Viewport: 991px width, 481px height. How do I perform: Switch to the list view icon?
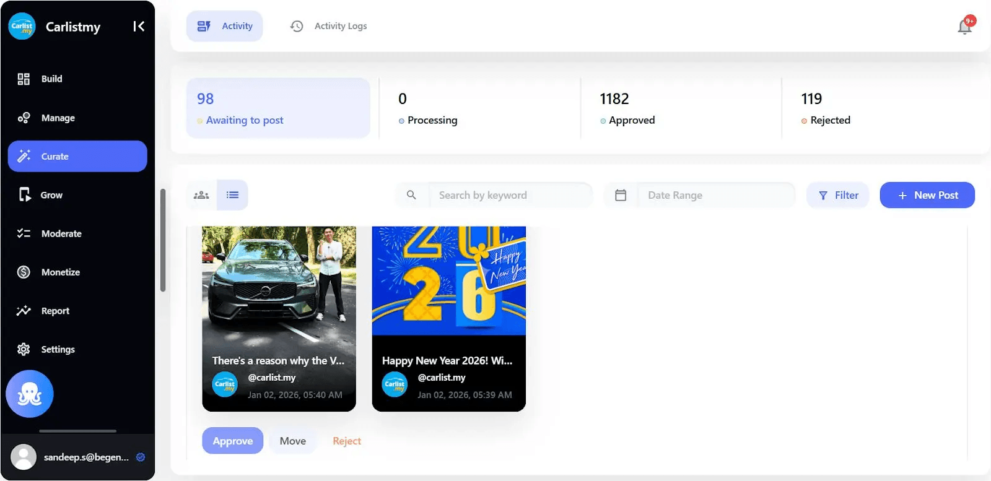pos(233,195)
